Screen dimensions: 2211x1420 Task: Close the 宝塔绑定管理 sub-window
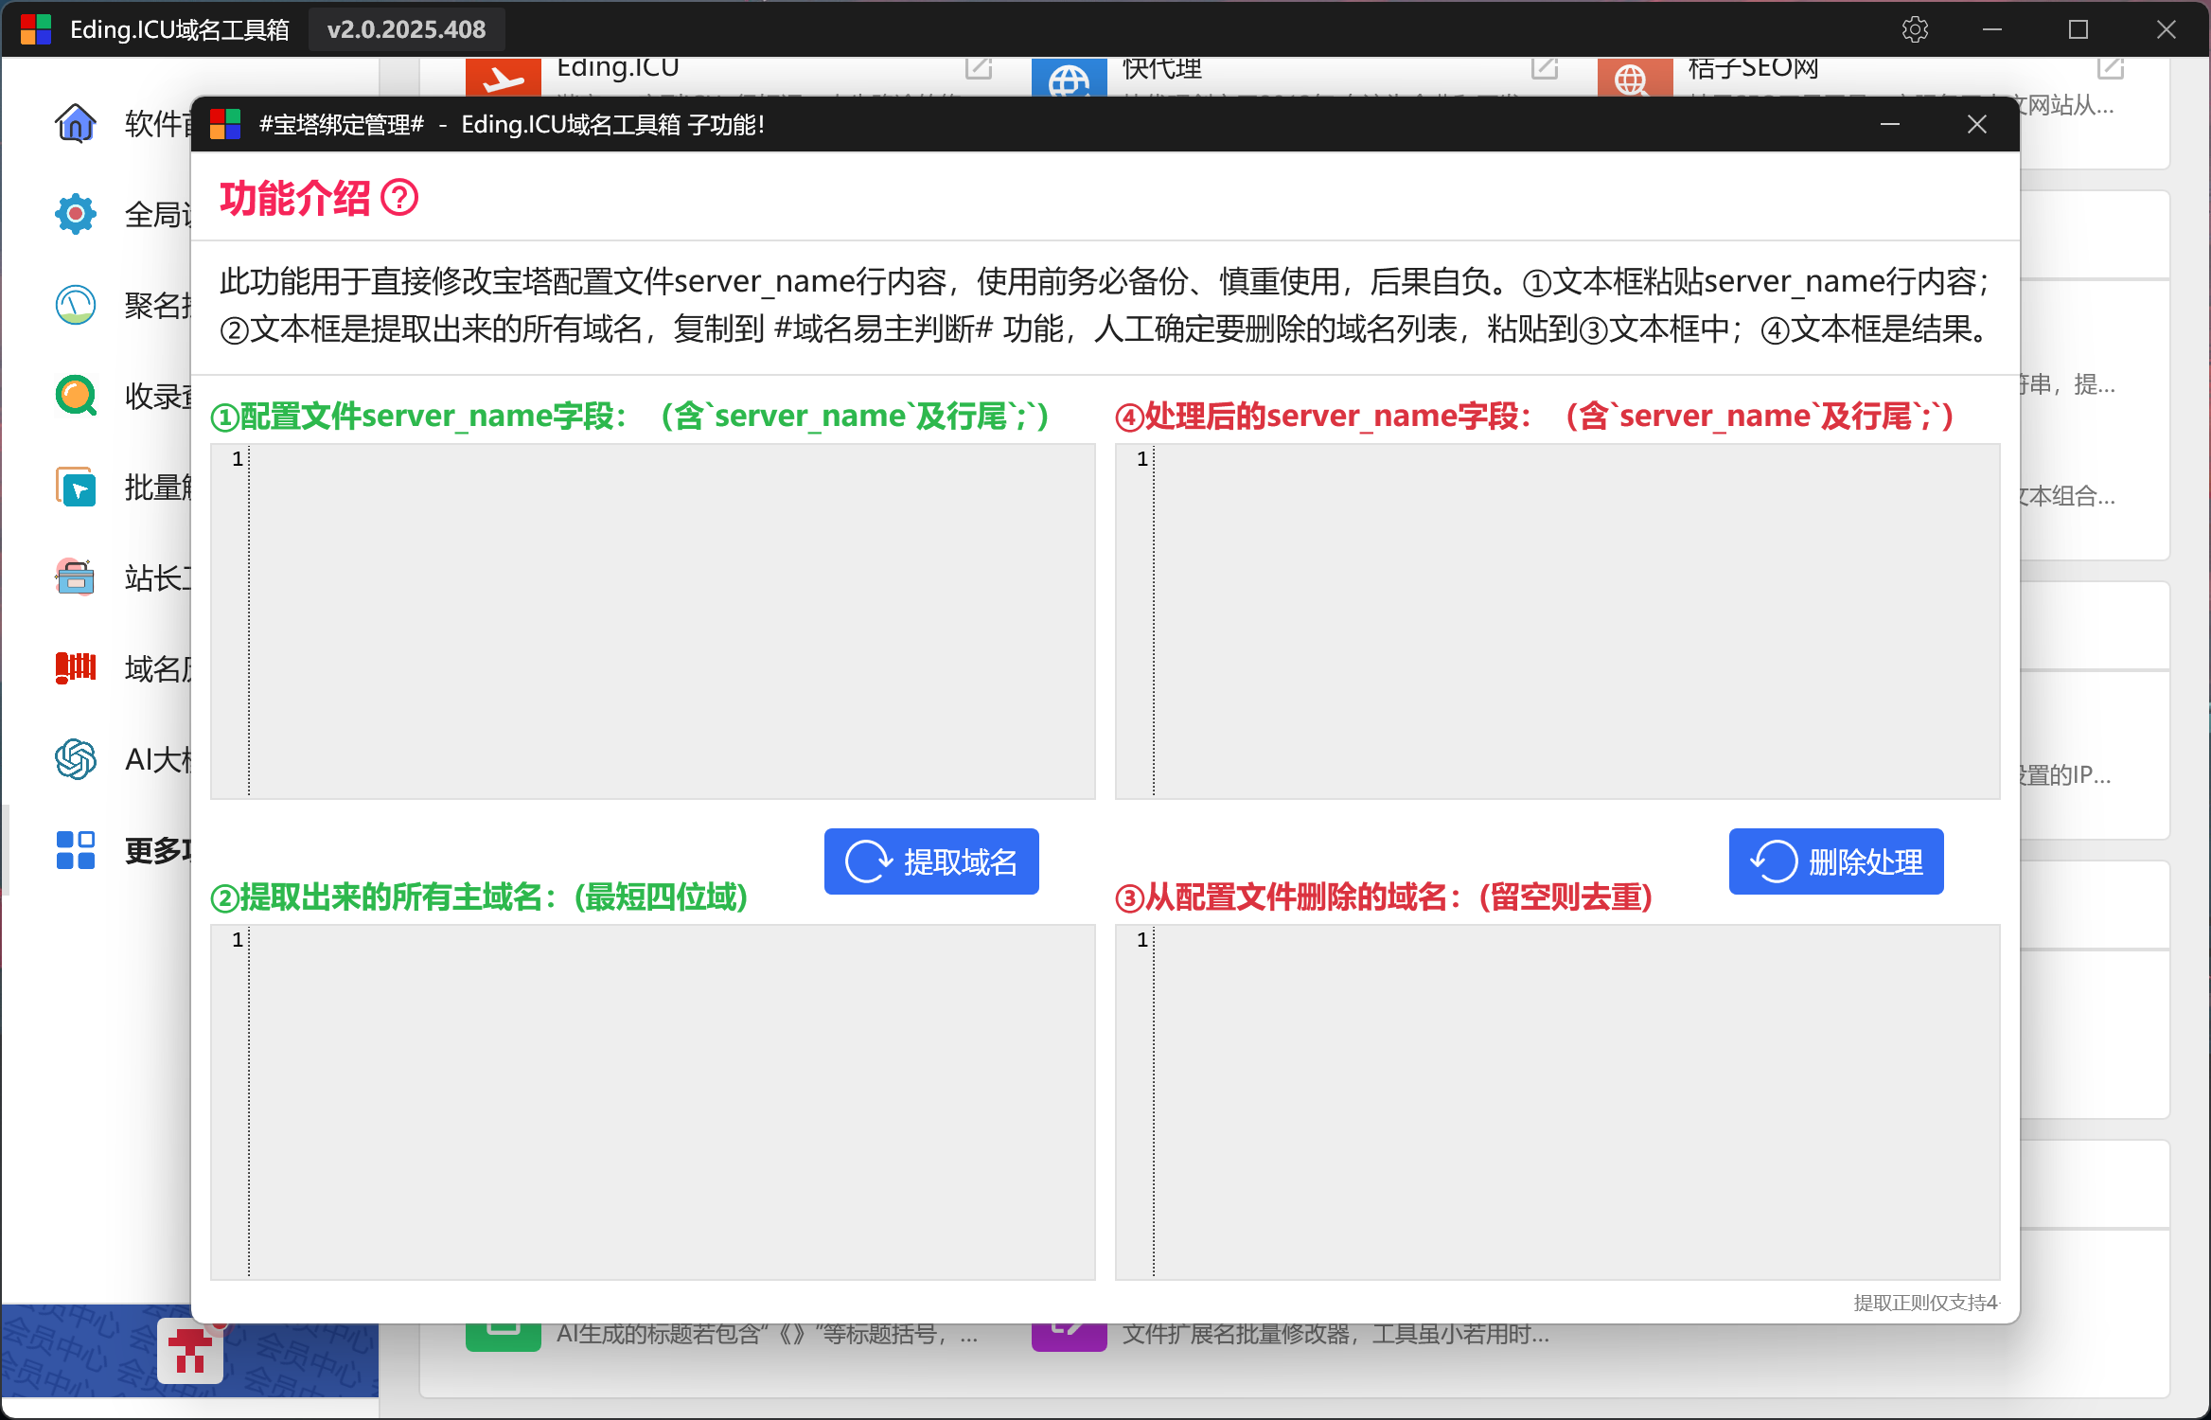(x=1977, y=124)
